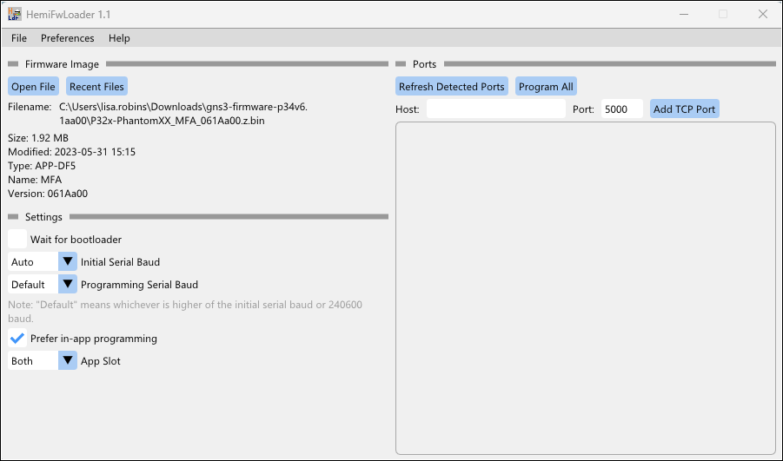
Task: Close the HemiFwLoader window
Action: [762, 14]
